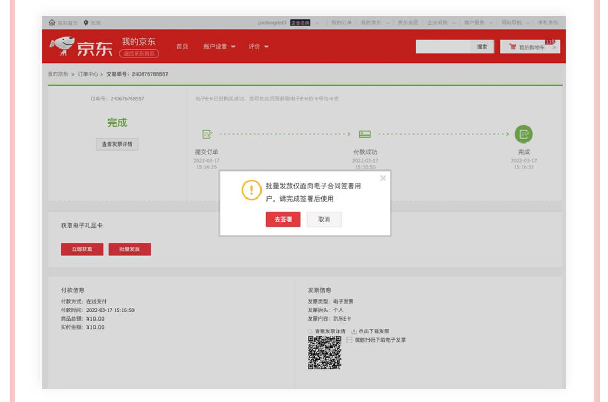
Task: Expand the gaolongde01 account dropdown arrow
Action: 317,23
